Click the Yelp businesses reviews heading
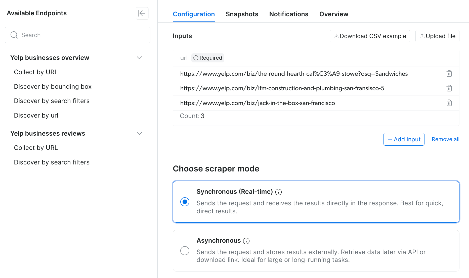Viewport: 469px width, 278px height. [x=48, y=133]
